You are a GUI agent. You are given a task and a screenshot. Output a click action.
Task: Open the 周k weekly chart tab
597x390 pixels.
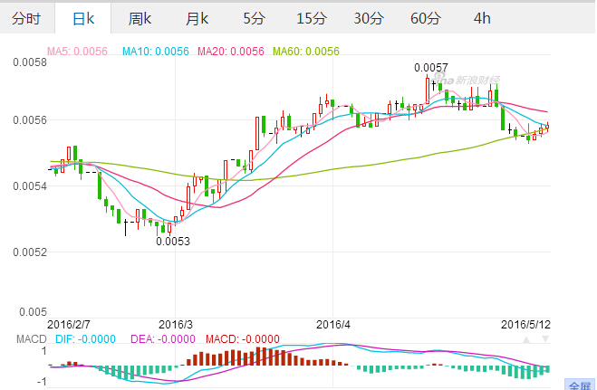pos(140,18)
